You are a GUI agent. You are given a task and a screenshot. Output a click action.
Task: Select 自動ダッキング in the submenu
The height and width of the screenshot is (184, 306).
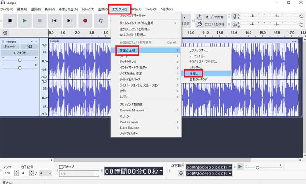(x=206, y=80)
